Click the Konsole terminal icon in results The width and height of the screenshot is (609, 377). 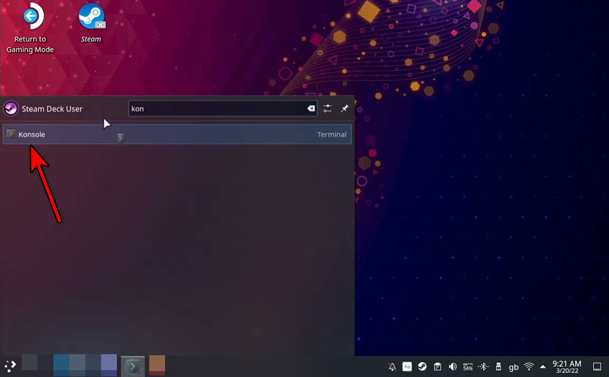tap(11, 134)
